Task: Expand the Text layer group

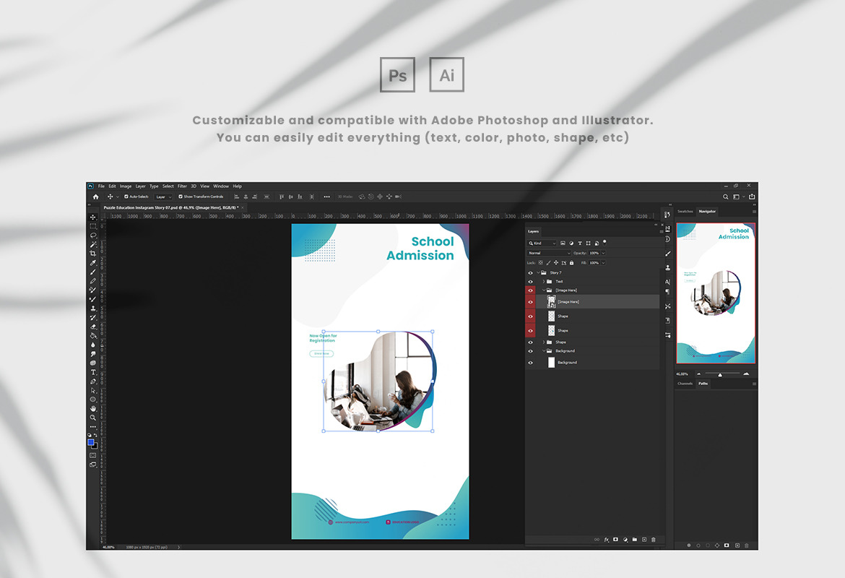Action: pyautogui.click(x=544, y=282)
